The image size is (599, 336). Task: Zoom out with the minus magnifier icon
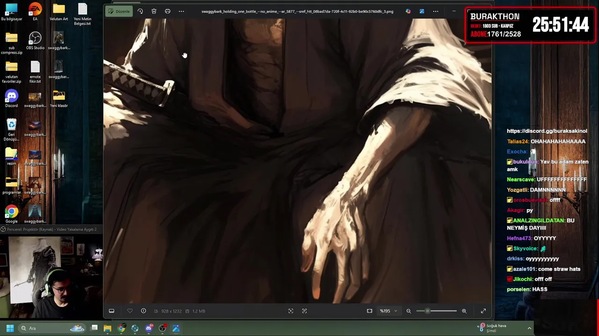(409, 311)
